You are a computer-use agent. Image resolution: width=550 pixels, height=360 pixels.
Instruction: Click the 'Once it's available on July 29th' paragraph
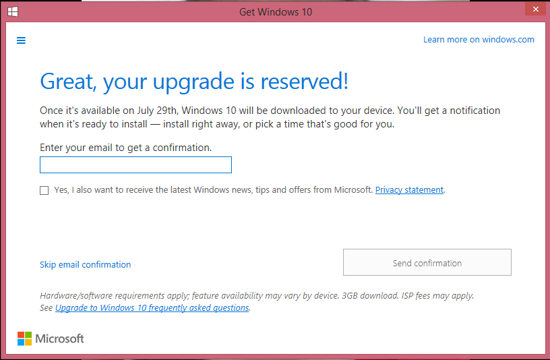pyautogui.click(x=270, y=117)
